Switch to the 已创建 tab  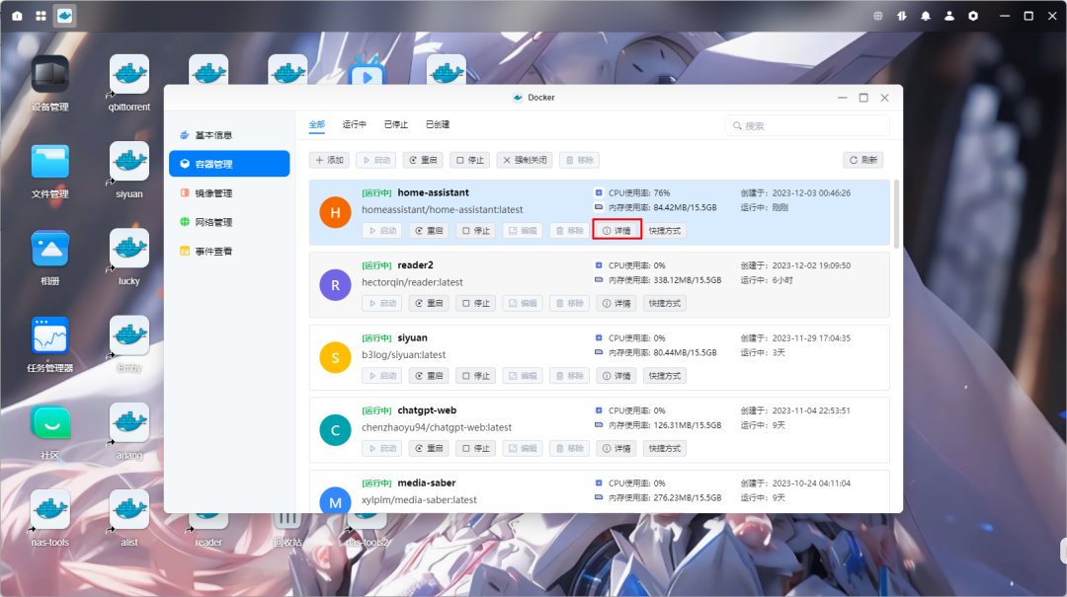[438, 124]
